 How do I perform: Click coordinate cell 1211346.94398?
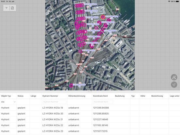tap(101, 108)
